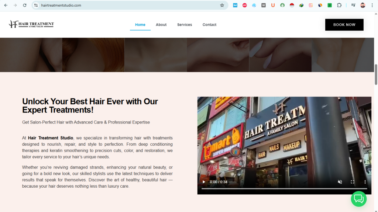Open the Services menu item
Viewport: 378px width, 212px height.
[185, 25]
